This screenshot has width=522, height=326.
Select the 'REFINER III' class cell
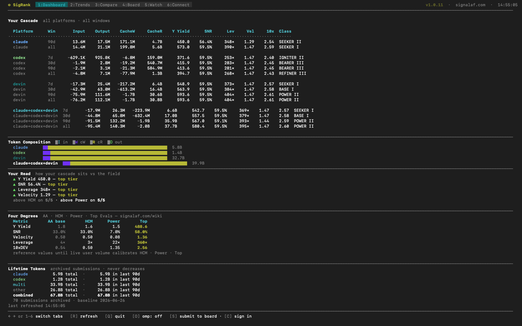293,74
